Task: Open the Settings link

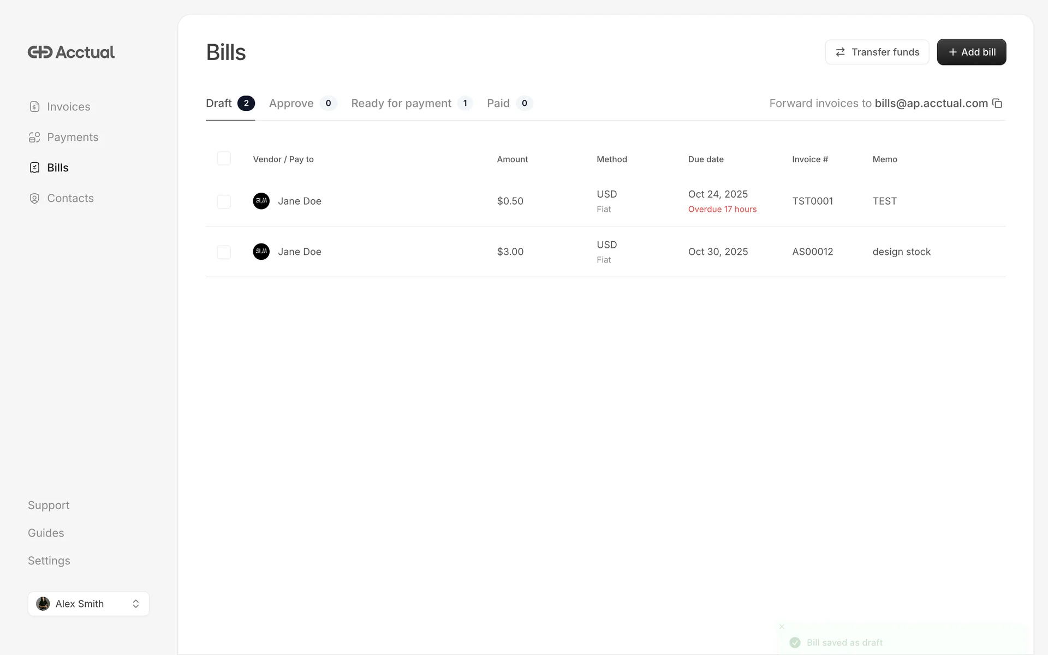Action: [x=49, y=561]
